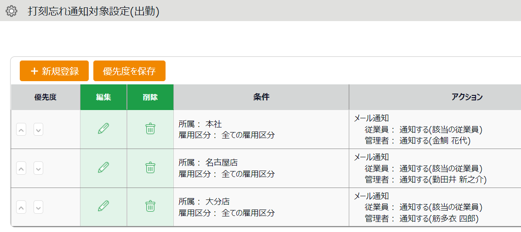Raise priority of 名古屋店 row
Viewport: 521px width, 232px height.
(21, 169)
